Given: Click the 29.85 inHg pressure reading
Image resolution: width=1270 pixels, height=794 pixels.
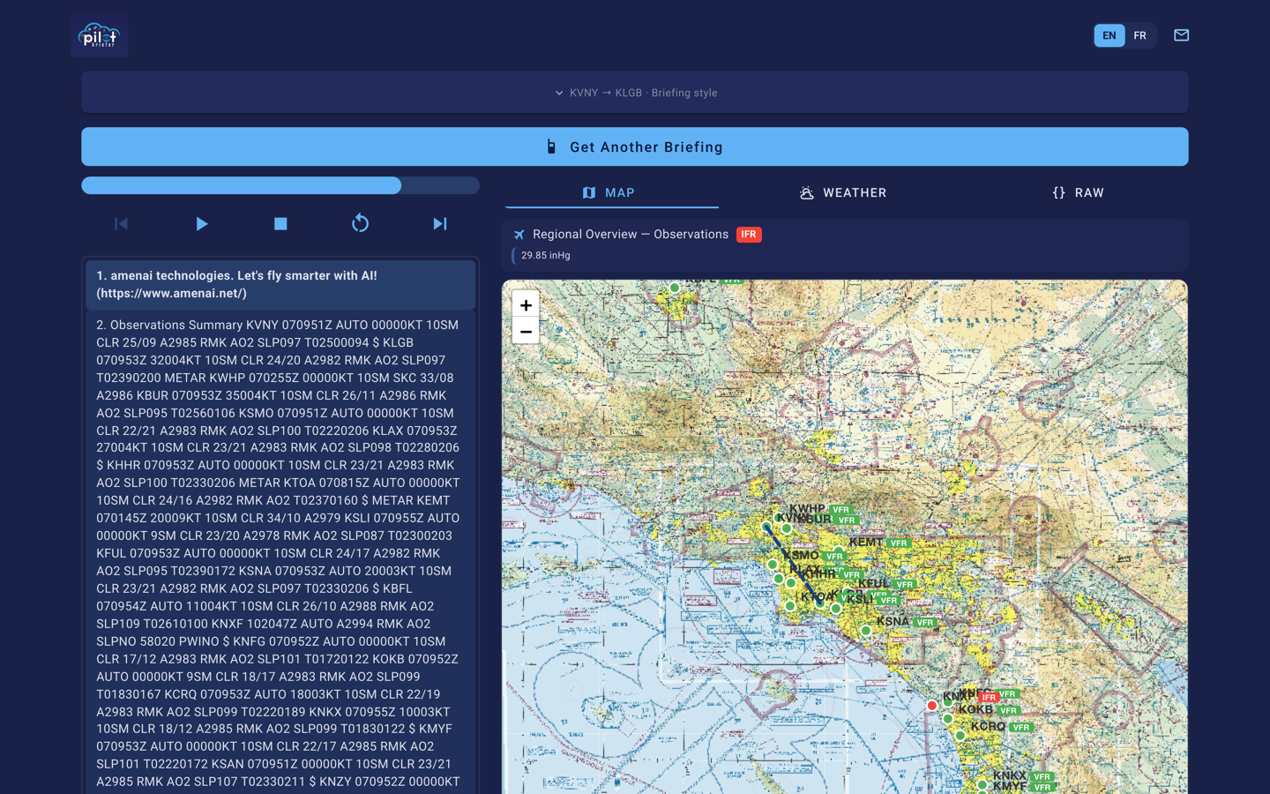Looking at the screenshot, I should [x=545, y=256].
